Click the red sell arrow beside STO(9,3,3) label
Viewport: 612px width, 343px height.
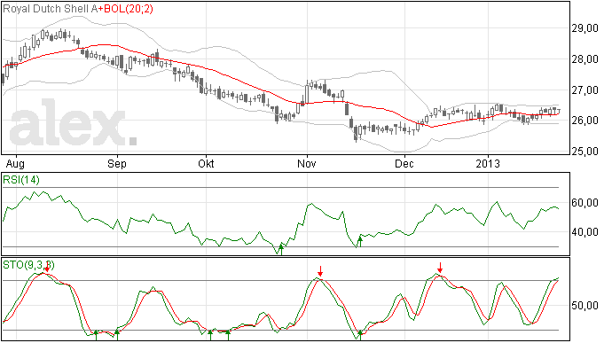[x=47, y=268]
